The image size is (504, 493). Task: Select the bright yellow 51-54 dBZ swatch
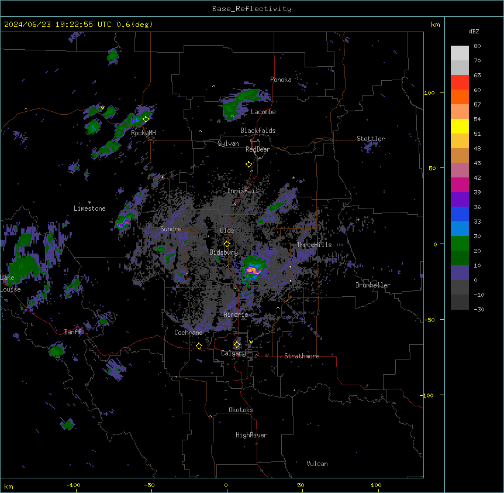[x=460, y=126]
